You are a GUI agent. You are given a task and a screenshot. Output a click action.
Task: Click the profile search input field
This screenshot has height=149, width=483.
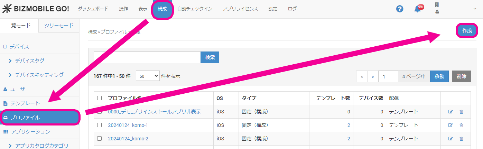pyautogui.click(x=147, y=57)
